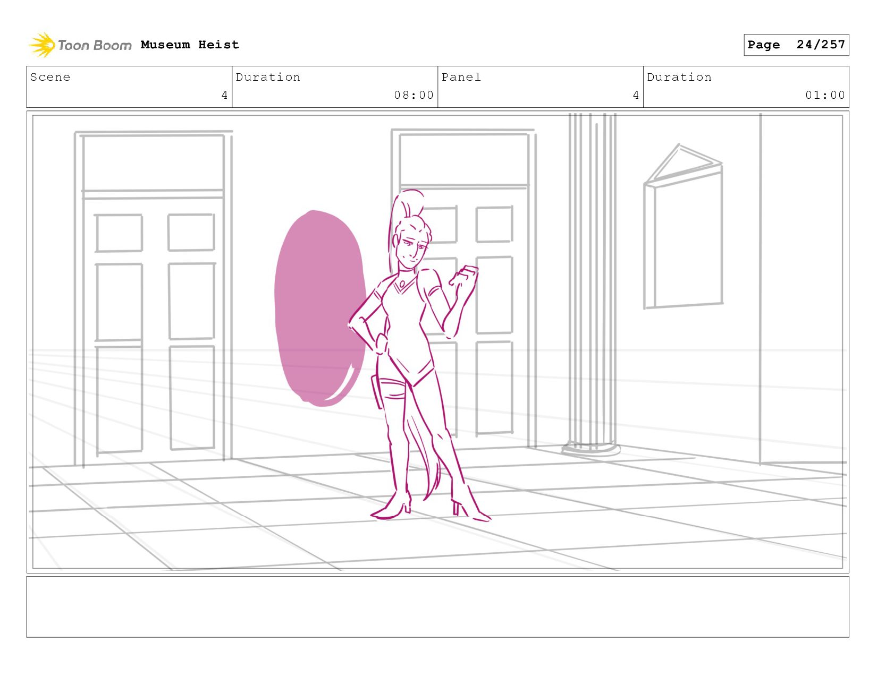Click the panel duration value '01:00'

[825, 96]
